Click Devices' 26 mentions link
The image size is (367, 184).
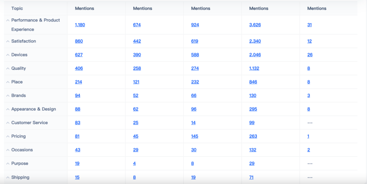[x=310, y=55]
